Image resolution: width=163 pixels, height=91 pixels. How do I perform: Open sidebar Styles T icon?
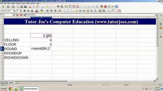point(161,24)
